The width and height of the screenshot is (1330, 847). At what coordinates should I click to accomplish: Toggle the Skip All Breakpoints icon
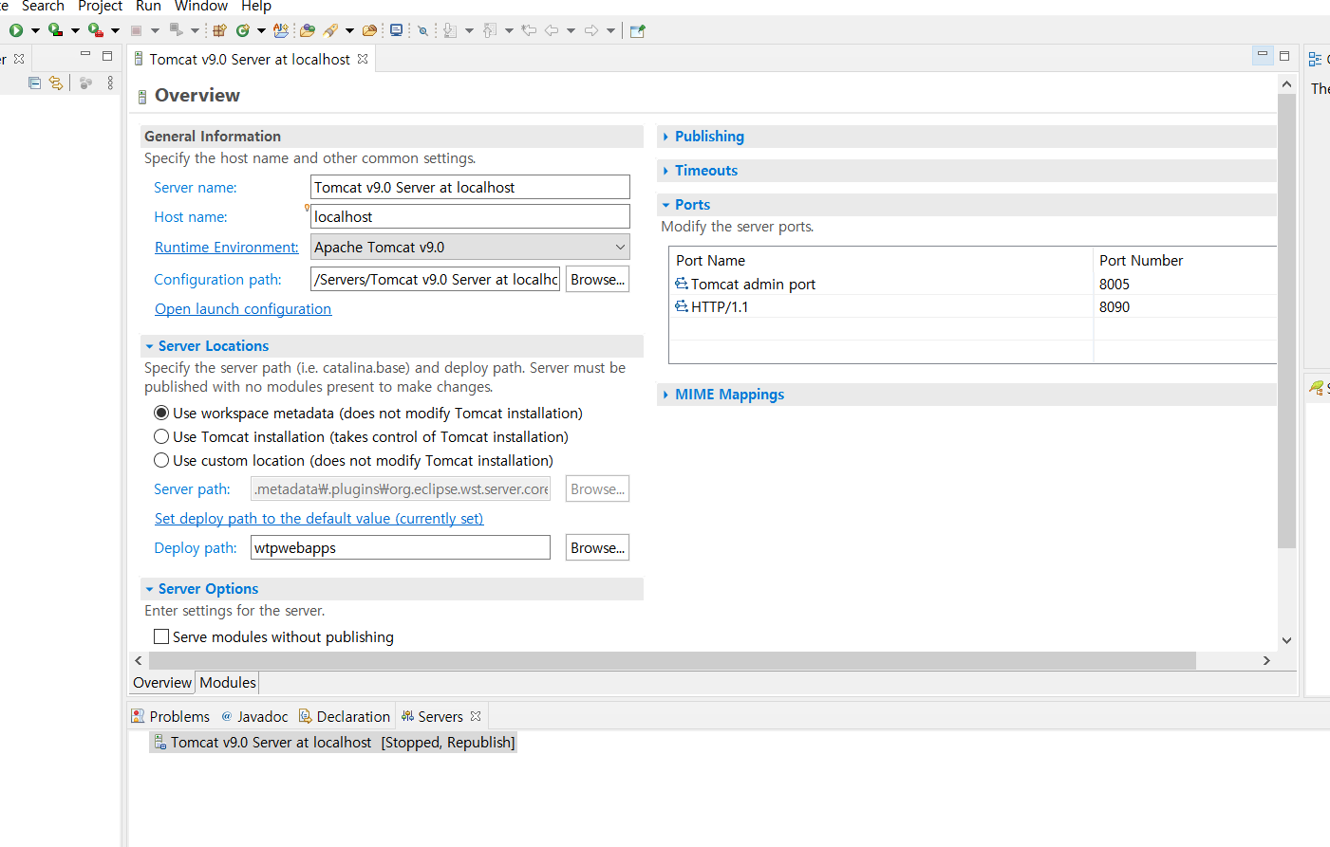click(423, 30)
